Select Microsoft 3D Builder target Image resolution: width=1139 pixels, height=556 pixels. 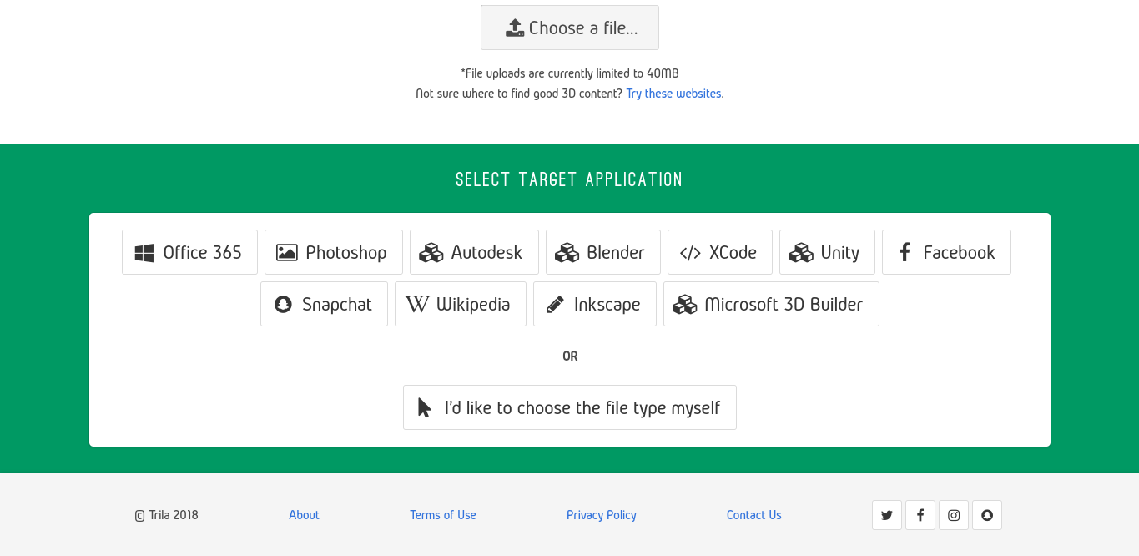point(771,304)
